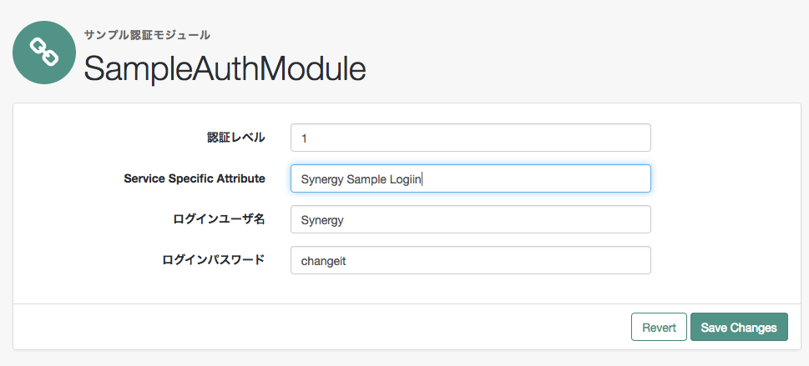Image resolution: width=809 pixels, height=366 pixels.
Task: Click the サンプル認証モジュール subtitle text
Action: click(x=147, y=35)
